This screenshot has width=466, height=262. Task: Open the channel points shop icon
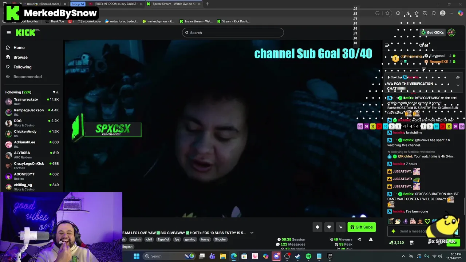411,243
